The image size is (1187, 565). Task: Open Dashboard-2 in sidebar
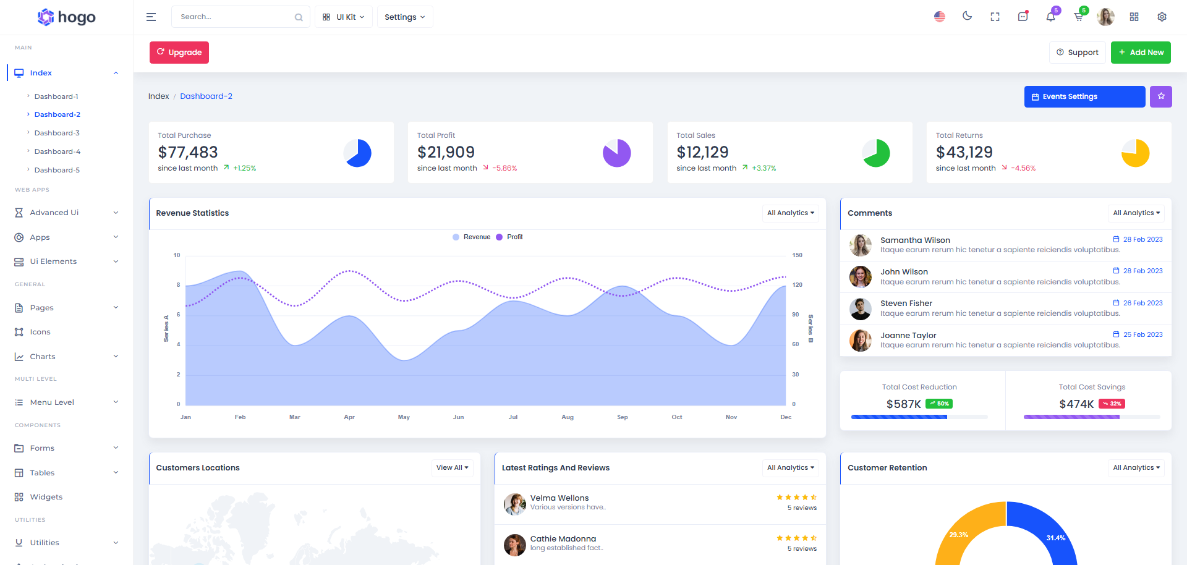point(57,114)
